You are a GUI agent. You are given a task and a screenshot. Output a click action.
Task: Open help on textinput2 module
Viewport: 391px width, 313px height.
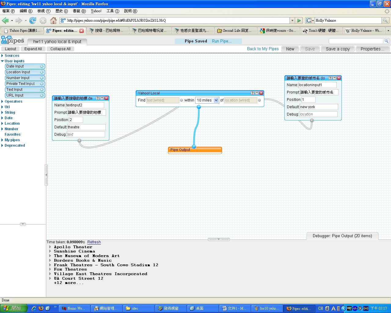point(98,98)
